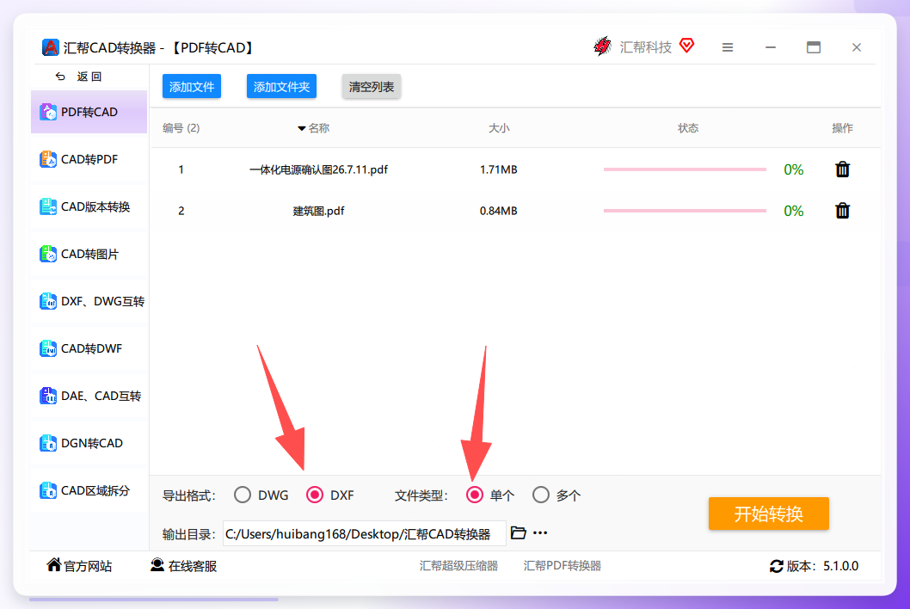Browse output directory via three-dots icon

coord(540,533)
